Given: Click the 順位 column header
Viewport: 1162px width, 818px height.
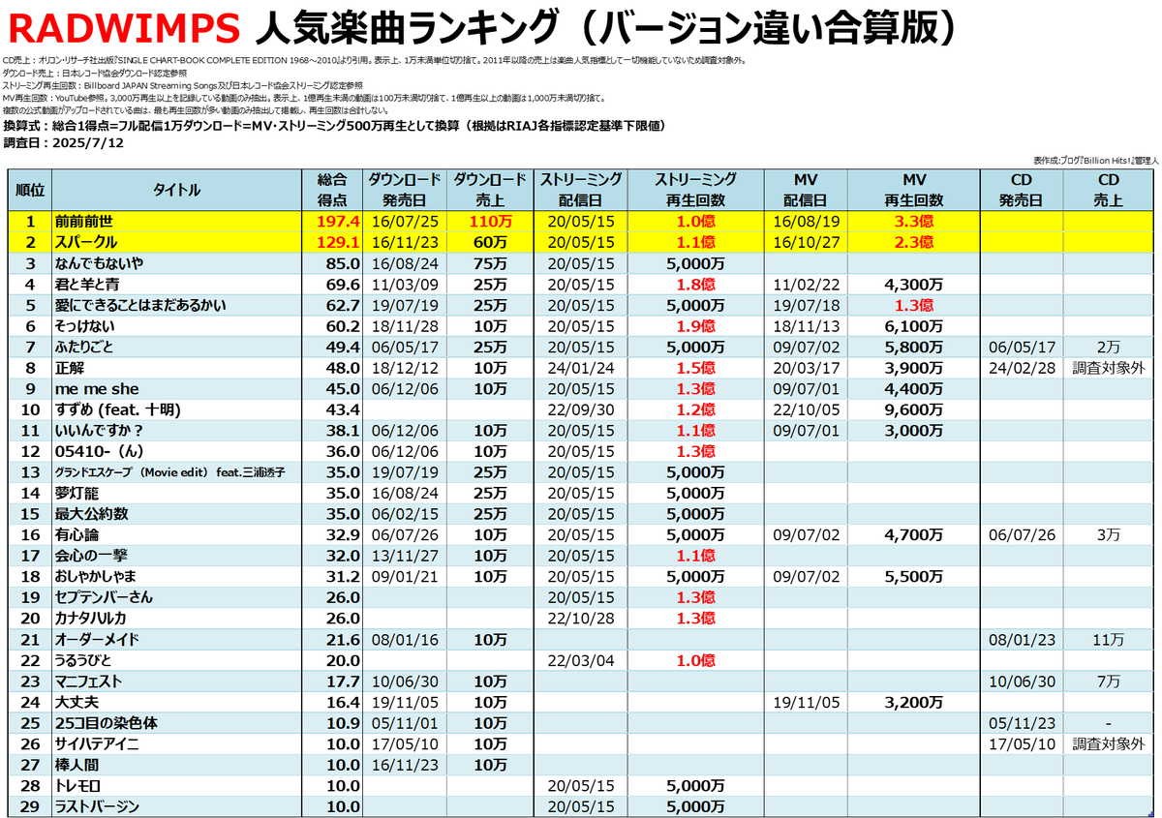Looking at the screenshot, I should (31, 190).
